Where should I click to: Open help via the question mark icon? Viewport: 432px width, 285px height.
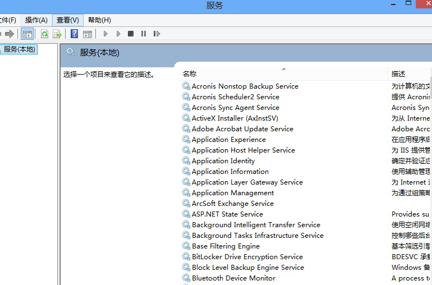coord(74,34)
